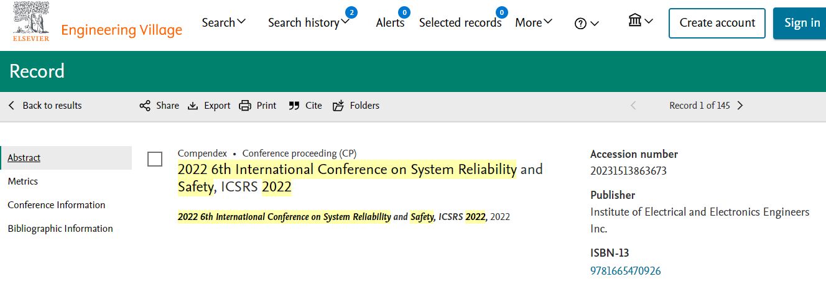This screenshot has height=289, width=826.
Task: Open the Search history dropdown
Action: (309, 23)
